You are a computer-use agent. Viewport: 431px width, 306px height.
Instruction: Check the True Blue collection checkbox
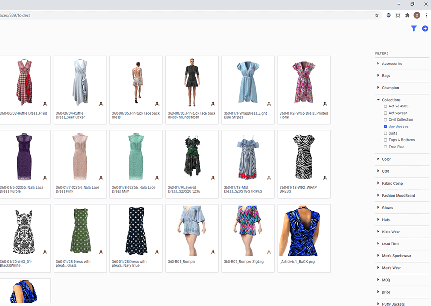pyautogui.click(x=385, y=147)
